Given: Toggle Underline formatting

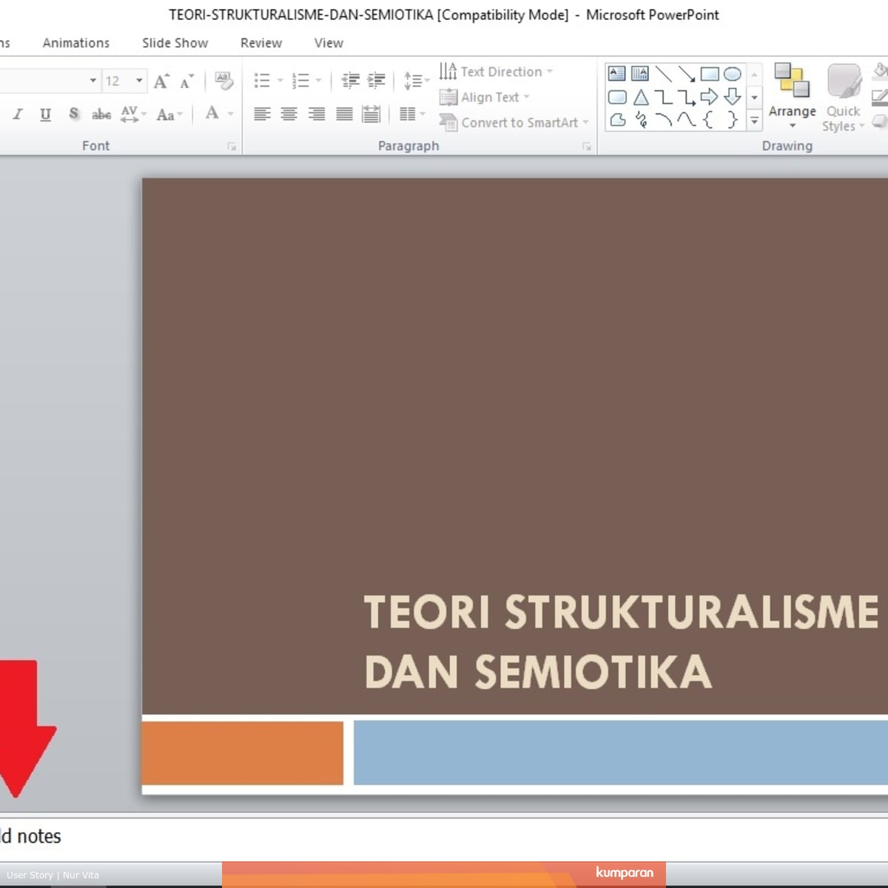Looking at the screenshot, I should click(x=45, y=114).
